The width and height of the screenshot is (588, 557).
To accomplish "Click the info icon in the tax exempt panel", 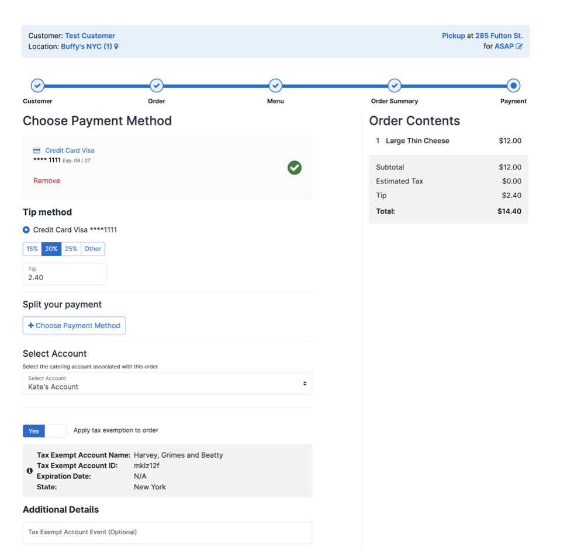I will pyautogui.click(x=30, y=471).
